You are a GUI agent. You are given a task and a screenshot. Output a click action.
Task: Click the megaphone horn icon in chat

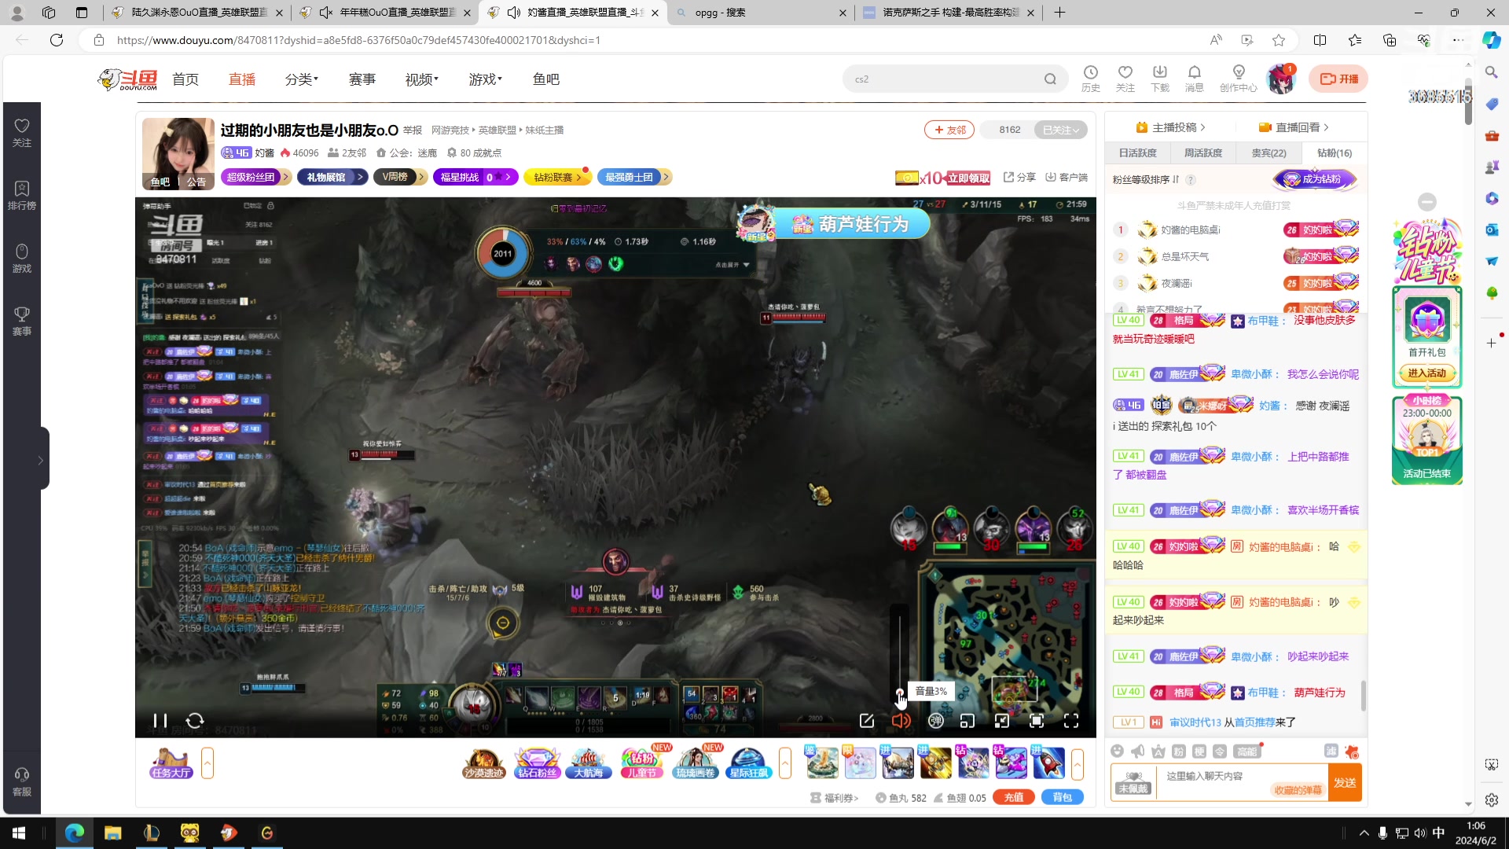[x=1137, y=751]
